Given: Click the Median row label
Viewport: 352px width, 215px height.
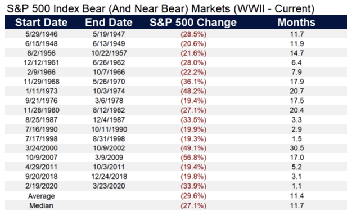Looking at the screenshot, I should pos(41,205).
